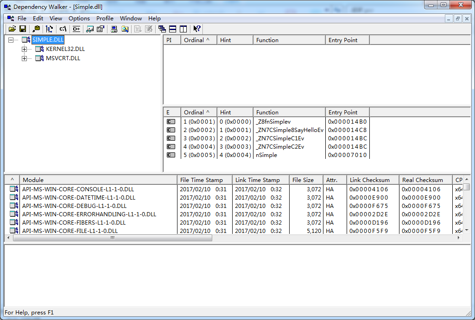Click the Configure Module Search Order icon
The width and height of the screenshot is (475, 320).
click(125, 29)
